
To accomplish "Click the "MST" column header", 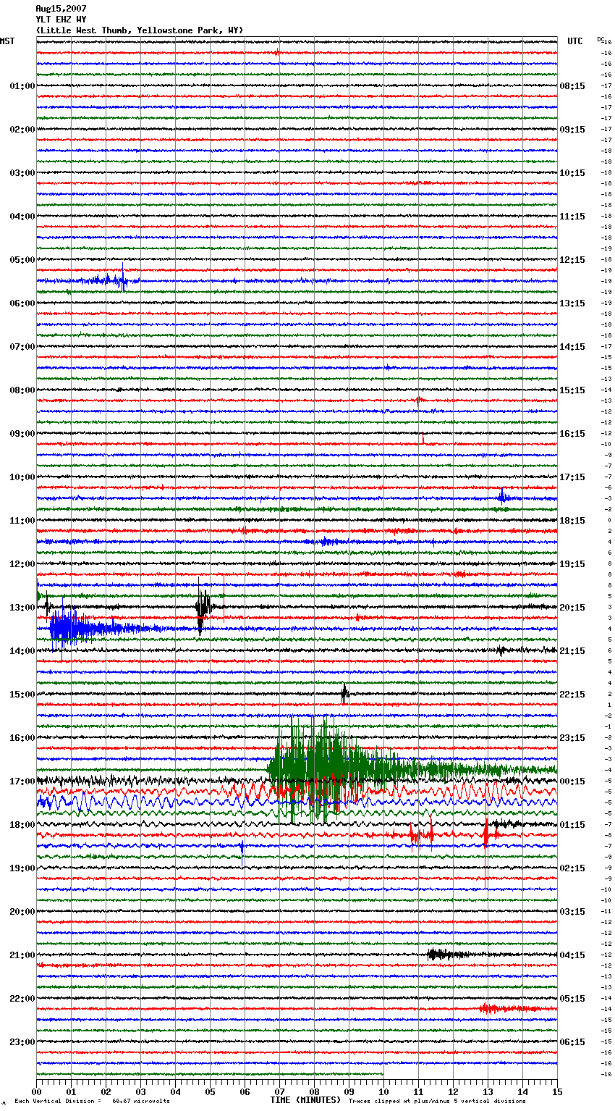I will click(7, 41).
